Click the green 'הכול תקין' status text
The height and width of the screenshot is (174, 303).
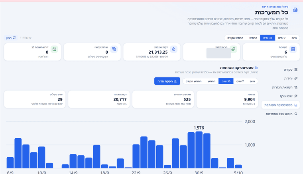[x=43, y=57]
